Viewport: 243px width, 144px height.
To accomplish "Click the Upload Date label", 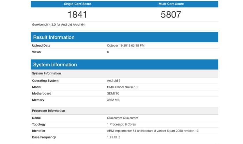I will tap(41, 46).
